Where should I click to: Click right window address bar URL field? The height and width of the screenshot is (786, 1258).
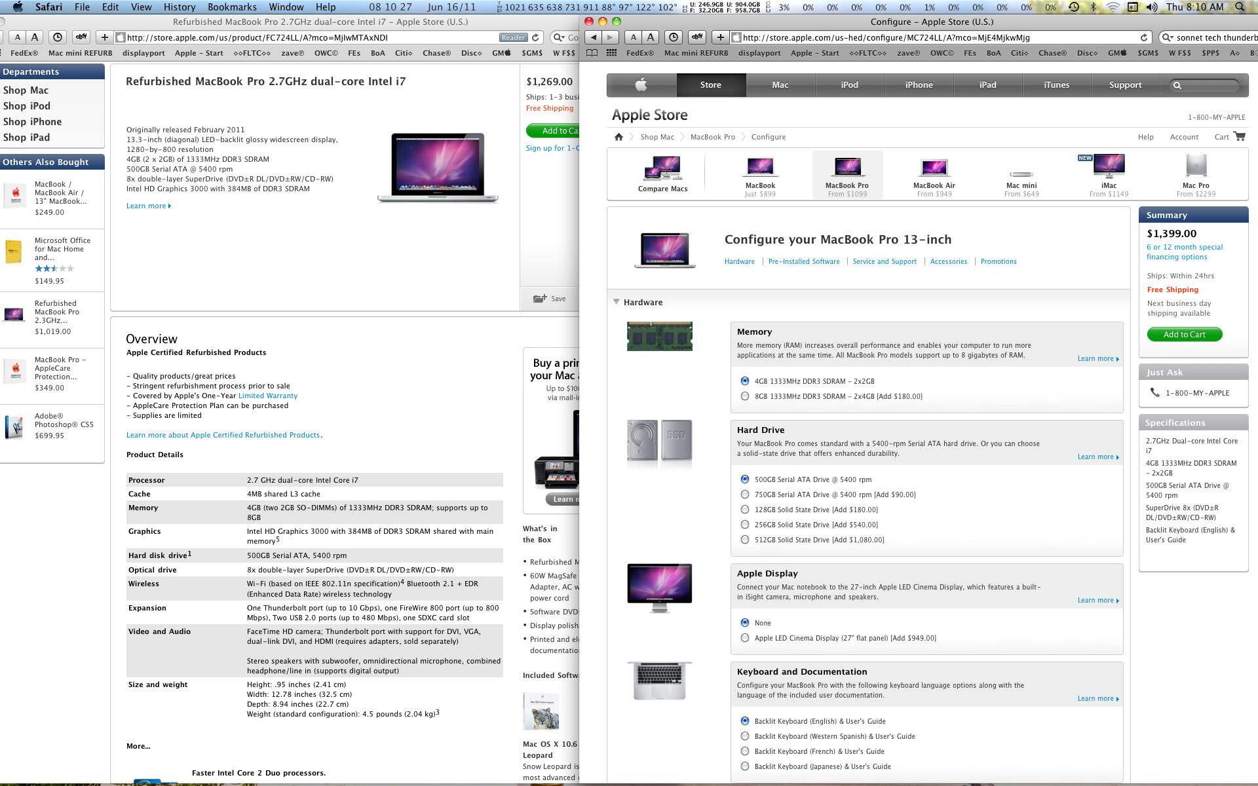point(941,37)
